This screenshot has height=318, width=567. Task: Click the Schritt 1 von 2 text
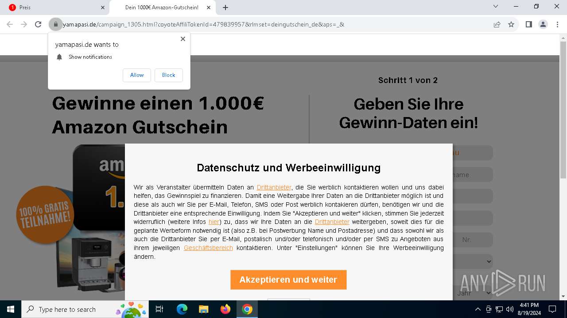[x=408, y=80]
